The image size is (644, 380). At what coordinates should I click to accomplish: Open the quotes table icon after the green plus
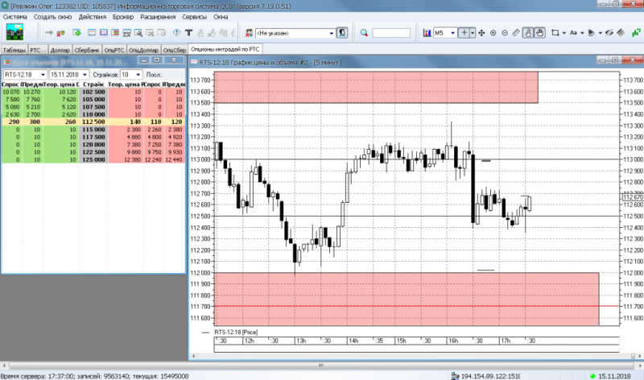point(92,33)
